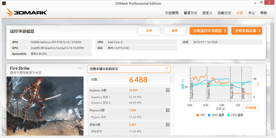Click the Graphics score 10 607

point(133,90)
